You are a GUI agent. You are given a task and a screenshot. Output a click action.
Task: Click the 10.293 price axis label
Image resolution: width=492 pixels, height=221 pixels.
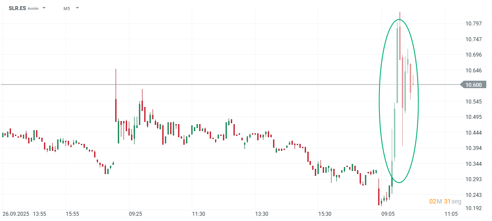pos(474,179)
